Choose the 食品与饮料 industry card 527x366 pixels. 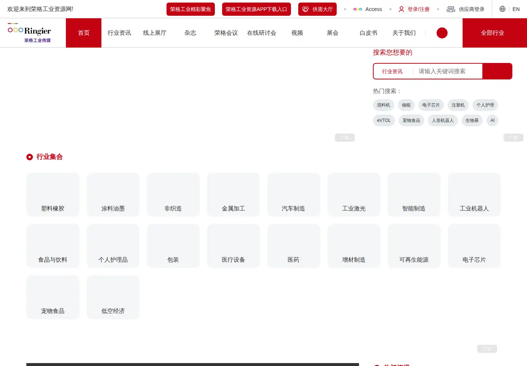click(53, 246)
